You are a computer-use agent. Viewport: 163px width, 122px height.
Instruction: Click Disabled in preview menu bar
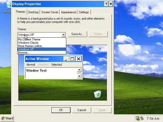tap(43, 65)
